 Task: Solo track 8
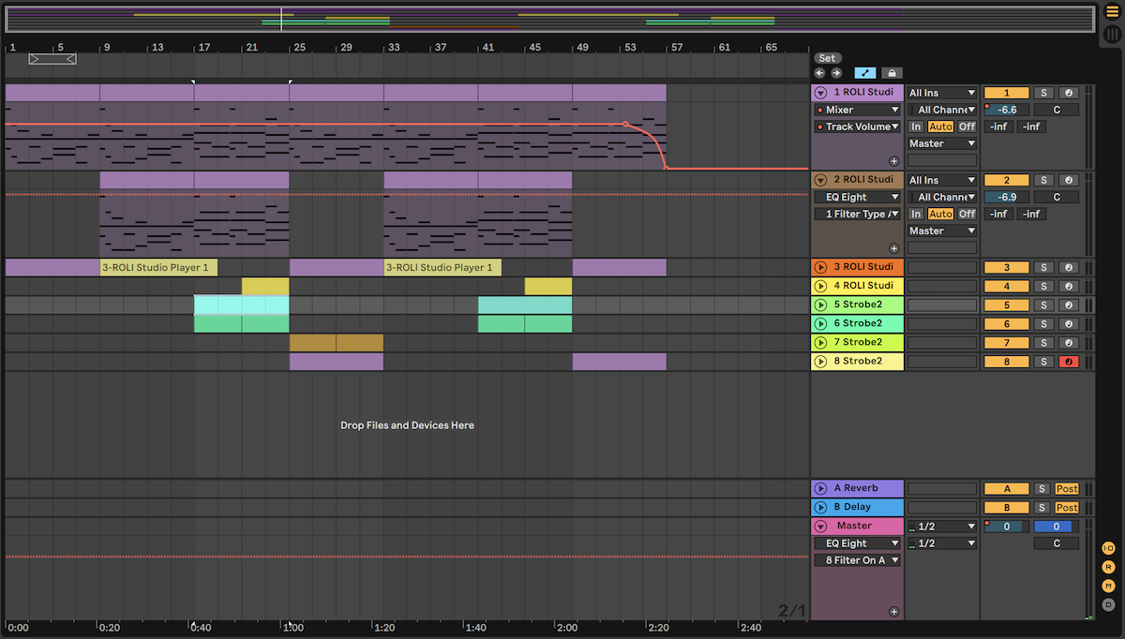click(x=1043, y=362)
